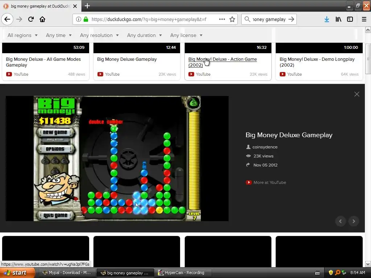The image size is (371, 278).
Task: Click the 53:09 duration label
Action: tap(79, 47)
